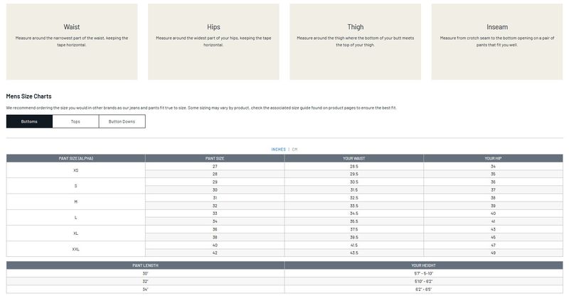Select the XS alpha size cell
The height and width of the screenshot is (298, 569).
(x=75, y=170)
